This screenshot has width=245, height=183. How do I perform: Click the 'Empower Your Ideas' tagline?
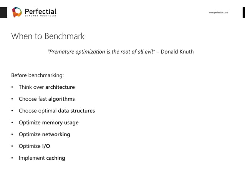click(x=41, y=16)
